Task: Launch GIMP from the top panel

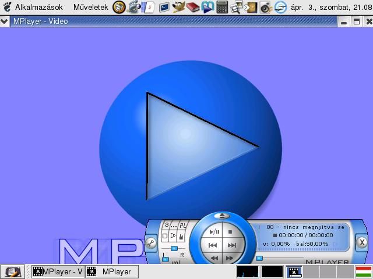Action: click(178, 7)
